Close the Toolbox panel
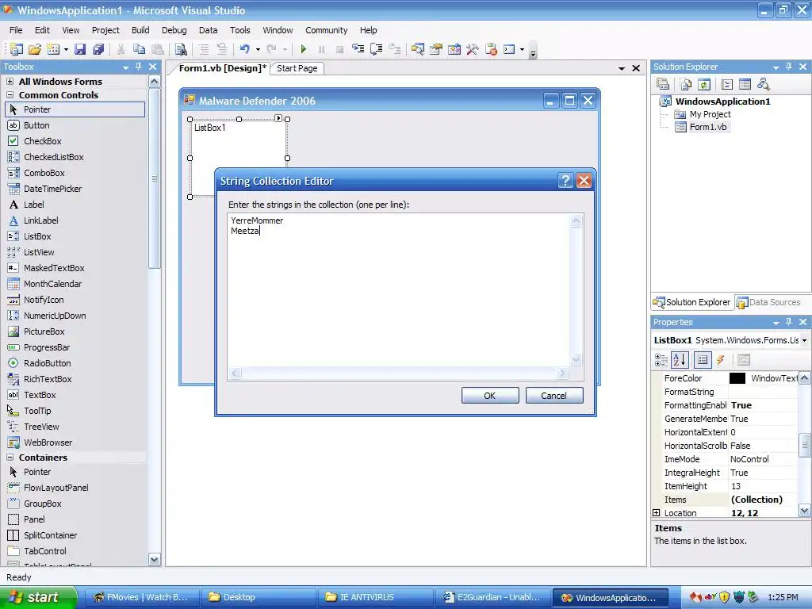812x609 pixels. [x=152, y=67]
